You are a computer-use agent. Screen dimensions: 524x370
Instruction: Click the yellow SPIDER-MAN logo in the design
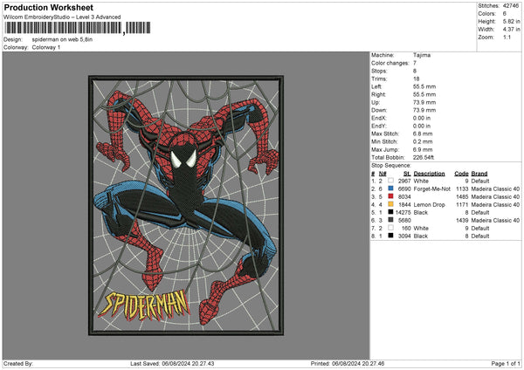[144, 305]
